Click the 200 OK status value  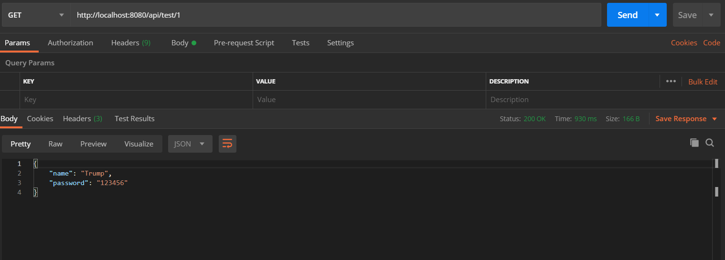click(x=534, y=119)
